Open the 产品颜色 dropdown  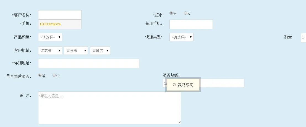click(x=50, y=37)
